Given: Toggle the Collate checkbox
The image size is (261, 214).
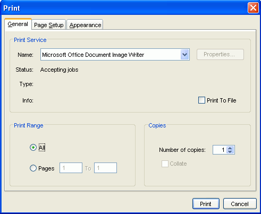Looking at the screenshot, I should (x=165, y=164).
